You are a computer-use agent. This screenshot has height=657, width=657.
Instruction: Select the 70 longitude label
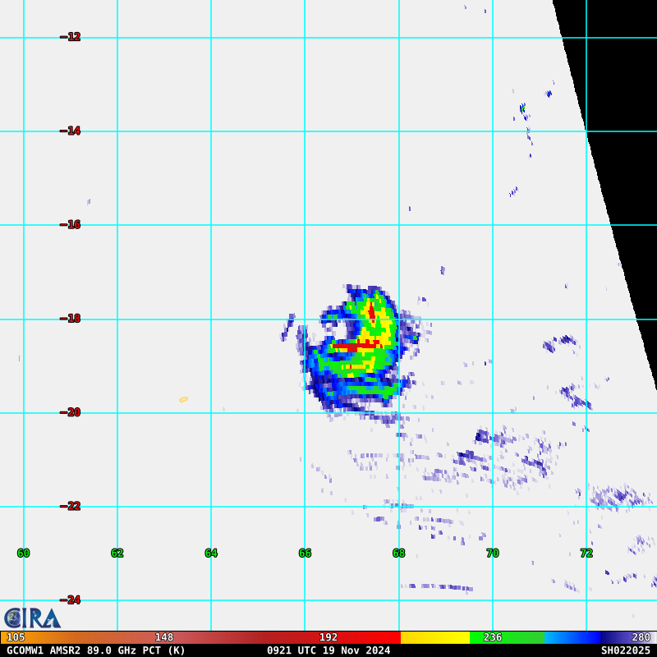tap(492, 553)
